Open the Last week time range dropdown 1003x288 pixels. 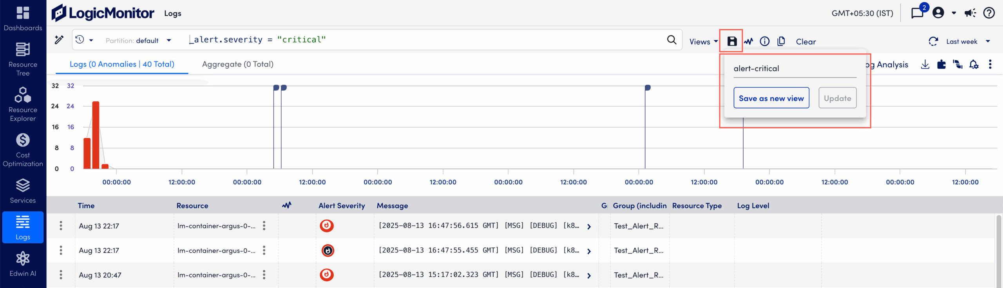coord(968,42)
